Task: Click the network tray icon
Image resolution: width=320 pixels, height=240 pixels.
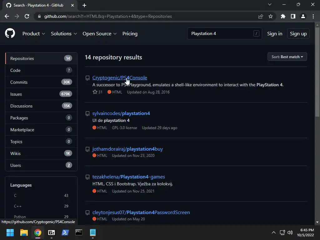Action: click(282, 232)
